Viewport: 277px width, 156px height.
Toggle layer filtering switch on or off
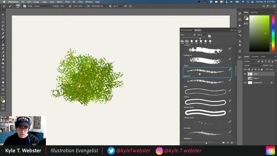coord(276,61)
